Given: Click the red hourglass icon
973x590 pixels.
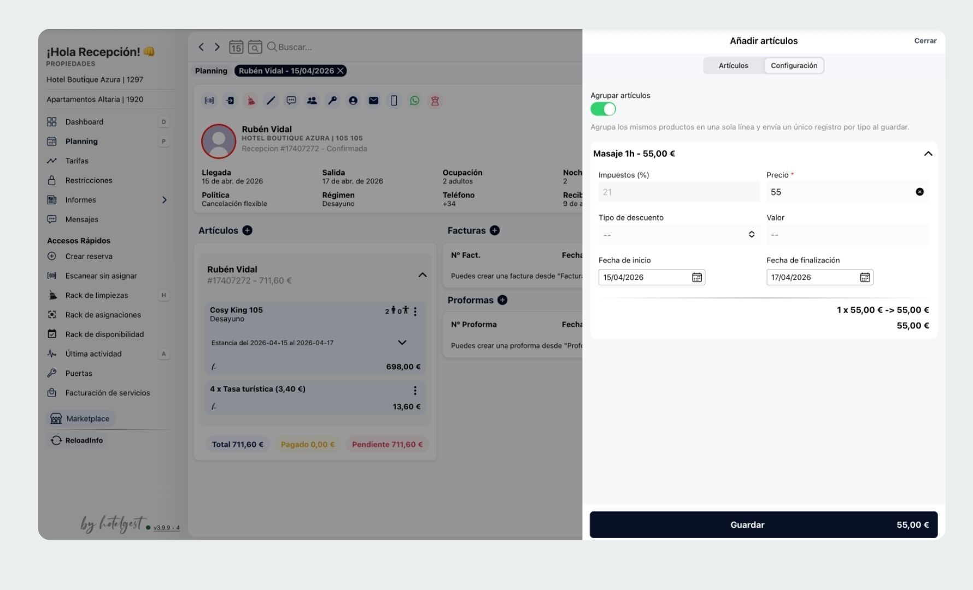Looking at the screenshot, I should pos(435,101).
